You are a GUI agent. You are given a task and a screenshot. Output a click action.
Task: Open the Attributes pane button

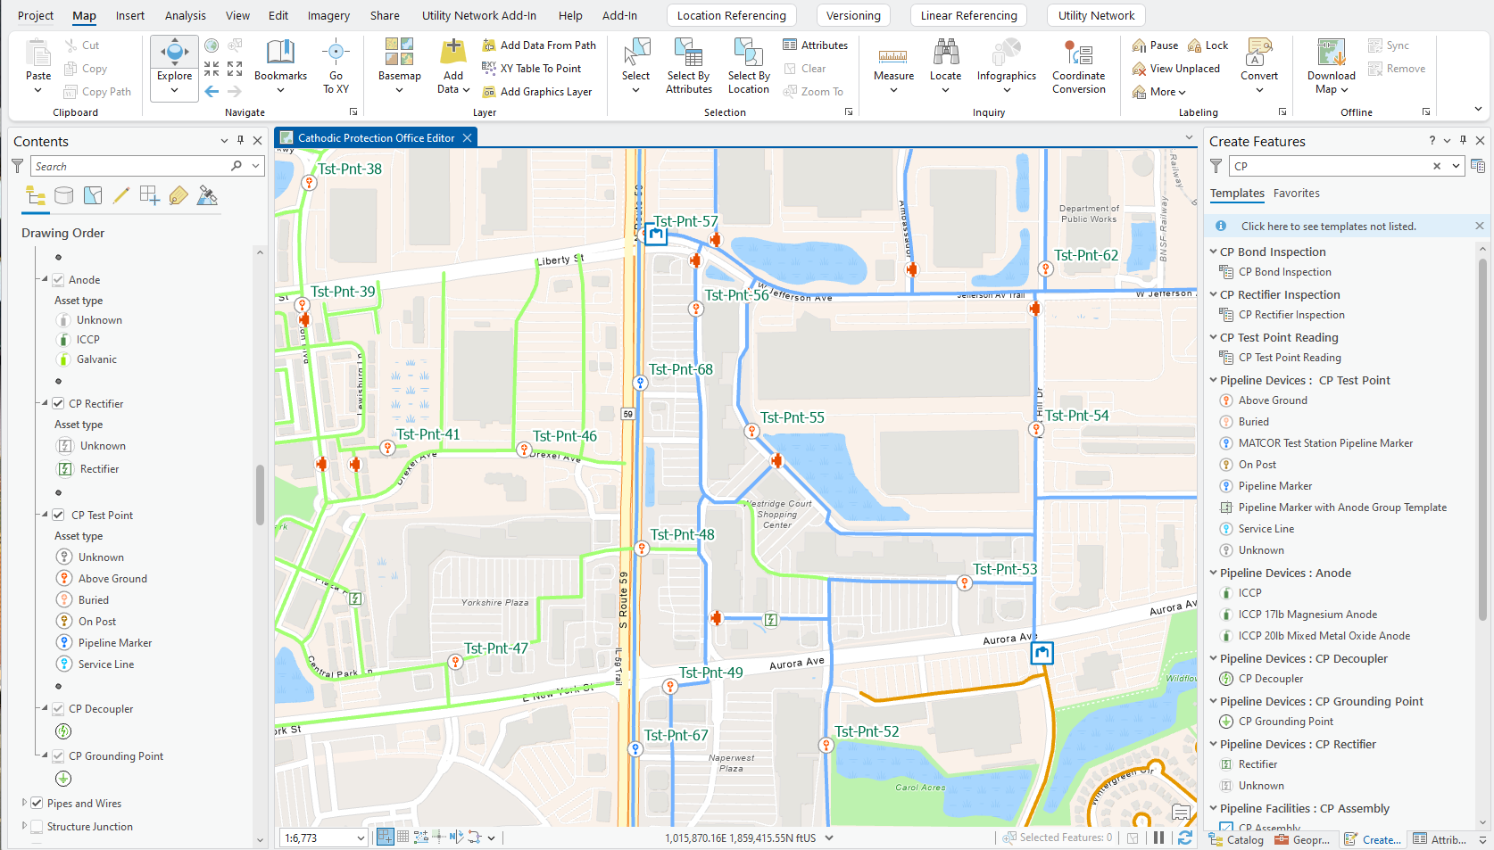click(x=815, y=45)
